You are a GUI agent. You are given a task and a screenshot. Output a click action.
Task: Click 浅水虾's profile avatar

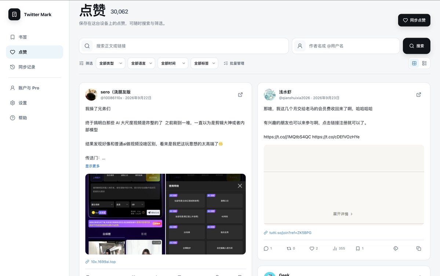270,95
